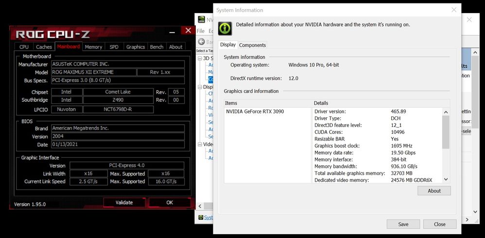The width and height of the screenshot is (485, 238).
Task: Collapse the Display tree node in Control Panel
Action: pos(200,87)
